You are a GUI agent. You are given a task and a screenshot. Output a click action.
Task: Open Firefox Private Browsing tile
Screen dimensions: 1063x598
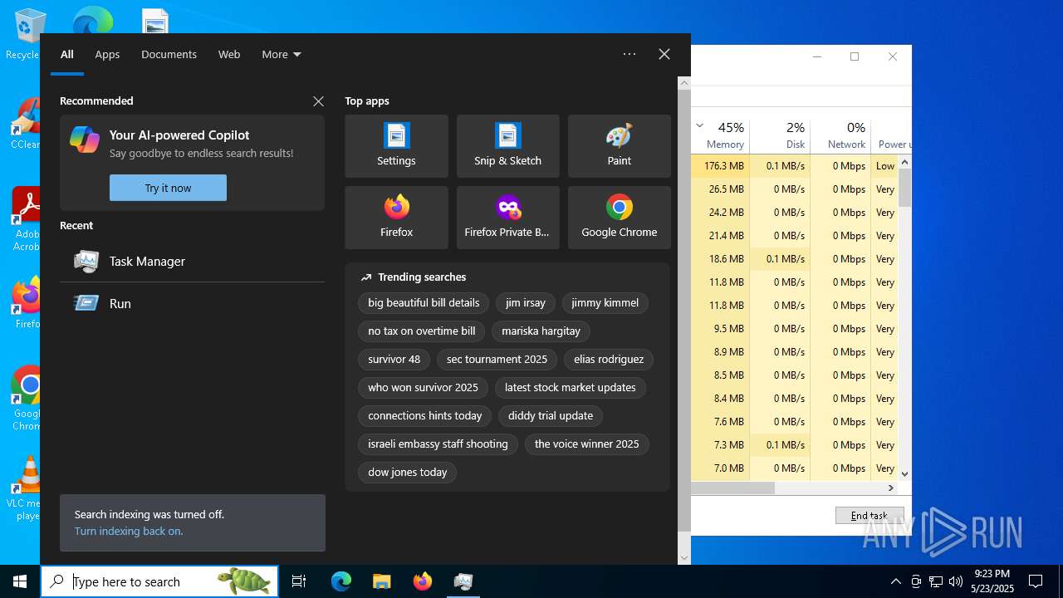[x=507, y=218]
